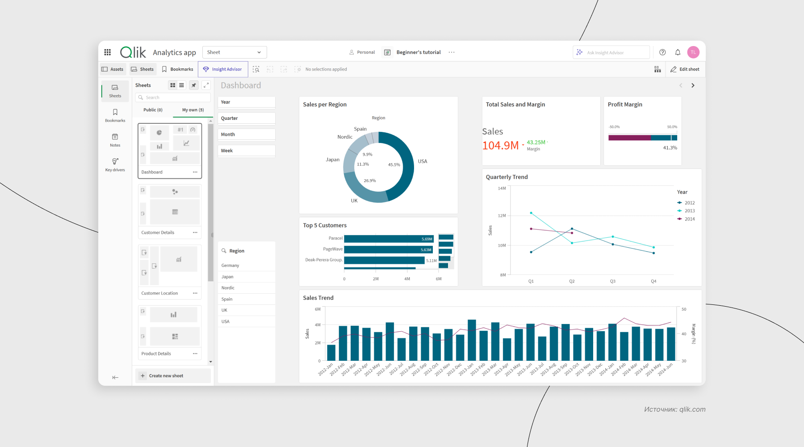Click the sheets list scrollbar
Screen dimensions: 804x447
point(210,202)
